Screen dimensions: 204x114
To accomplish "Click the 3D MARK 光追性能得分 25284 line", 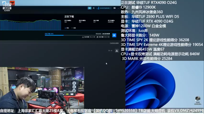I will coord(147,59).
